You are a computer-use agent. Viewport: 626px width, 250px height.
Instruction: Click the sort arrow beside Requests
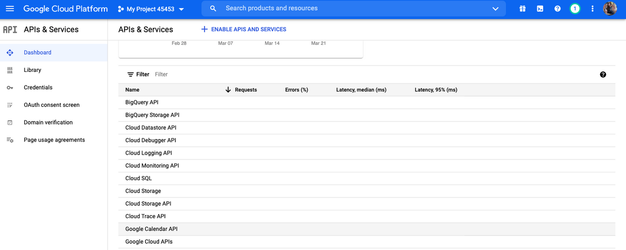coord(228,90)
